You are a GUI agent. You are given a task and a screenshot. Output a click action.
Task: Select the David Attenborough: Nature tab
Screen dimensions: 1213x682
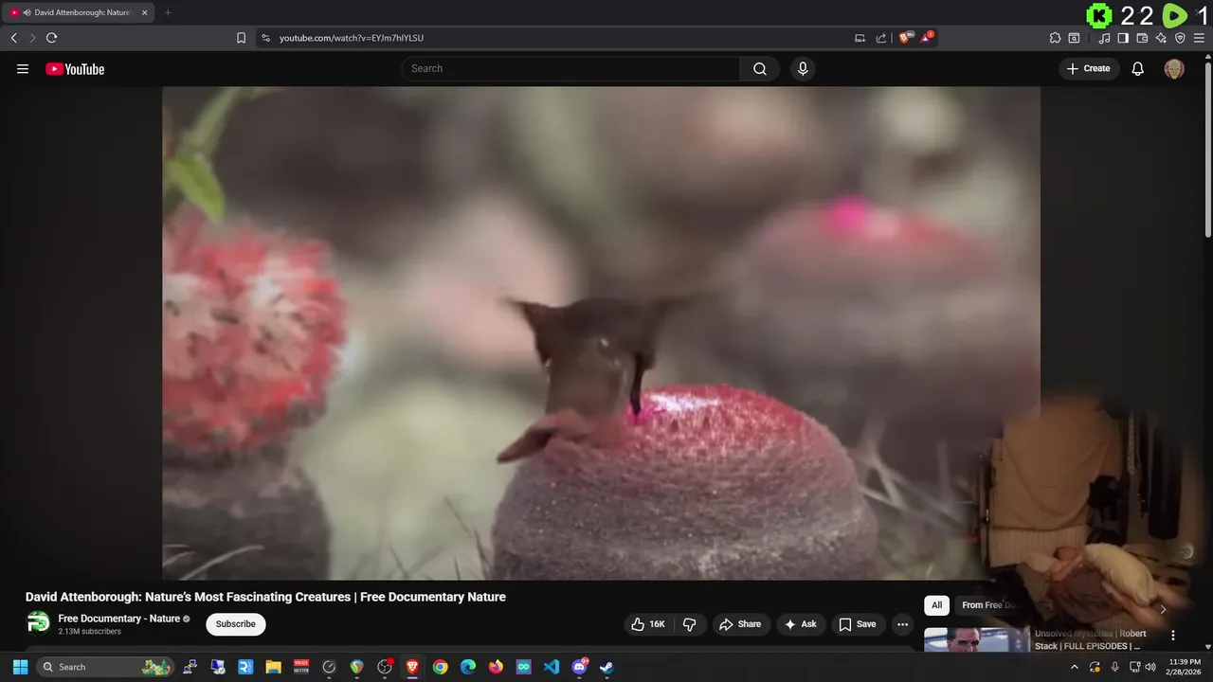click(x=79, y=12)
